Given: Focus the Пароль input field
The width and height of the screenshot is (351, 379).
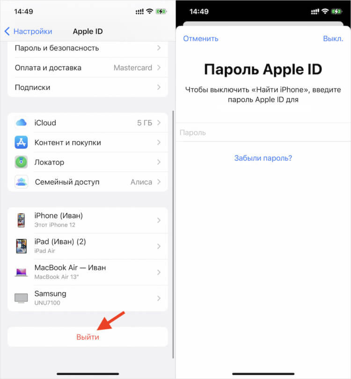Looking at the screenshot, I should 263,132.
